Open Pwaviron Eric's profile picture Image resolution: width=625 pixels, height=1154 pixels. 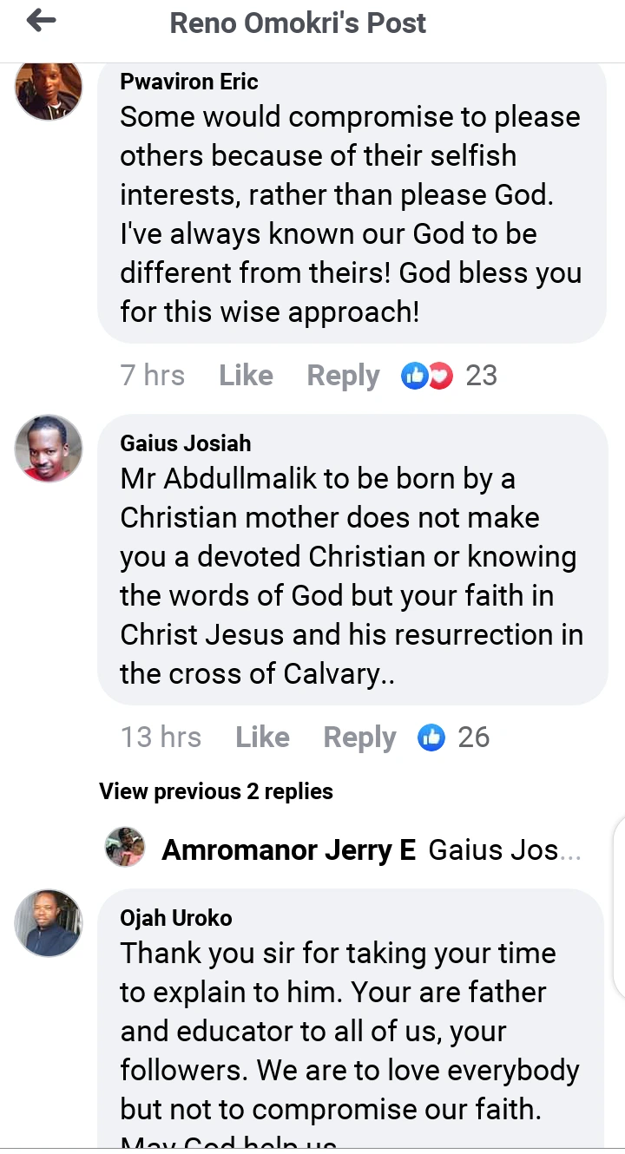49,89
